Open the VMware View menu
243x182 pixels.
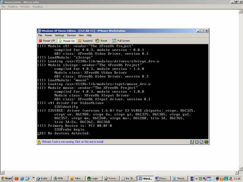[81, 35]
